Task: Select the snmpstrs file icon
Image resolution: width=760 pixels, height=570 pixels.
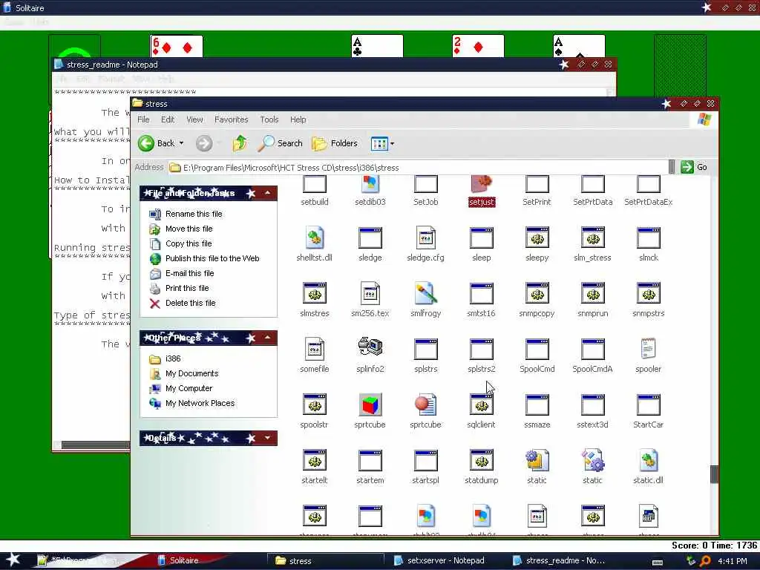Action: [649, 294]
